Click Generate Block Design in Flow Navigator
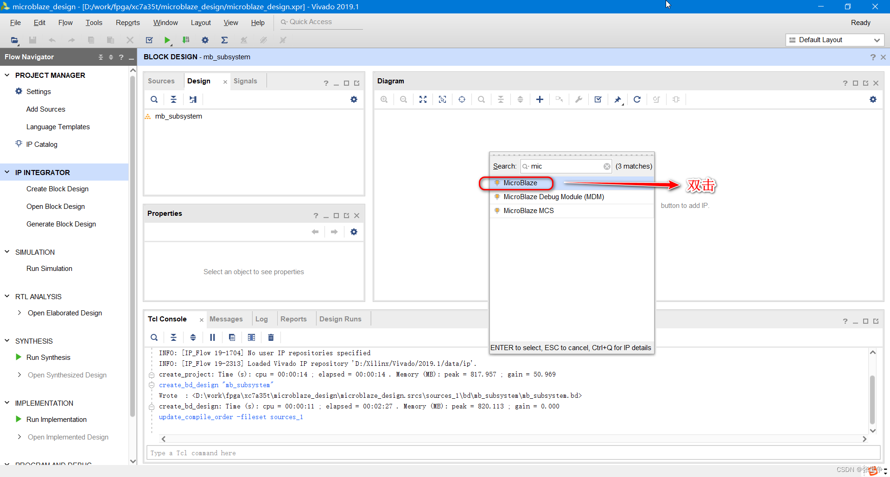 61,224
